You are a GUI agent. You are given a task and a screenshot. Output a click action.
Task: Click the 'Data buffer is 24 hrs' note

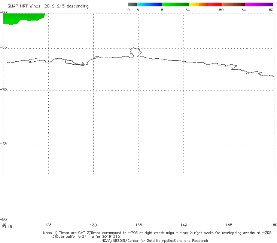click(86, 237)
